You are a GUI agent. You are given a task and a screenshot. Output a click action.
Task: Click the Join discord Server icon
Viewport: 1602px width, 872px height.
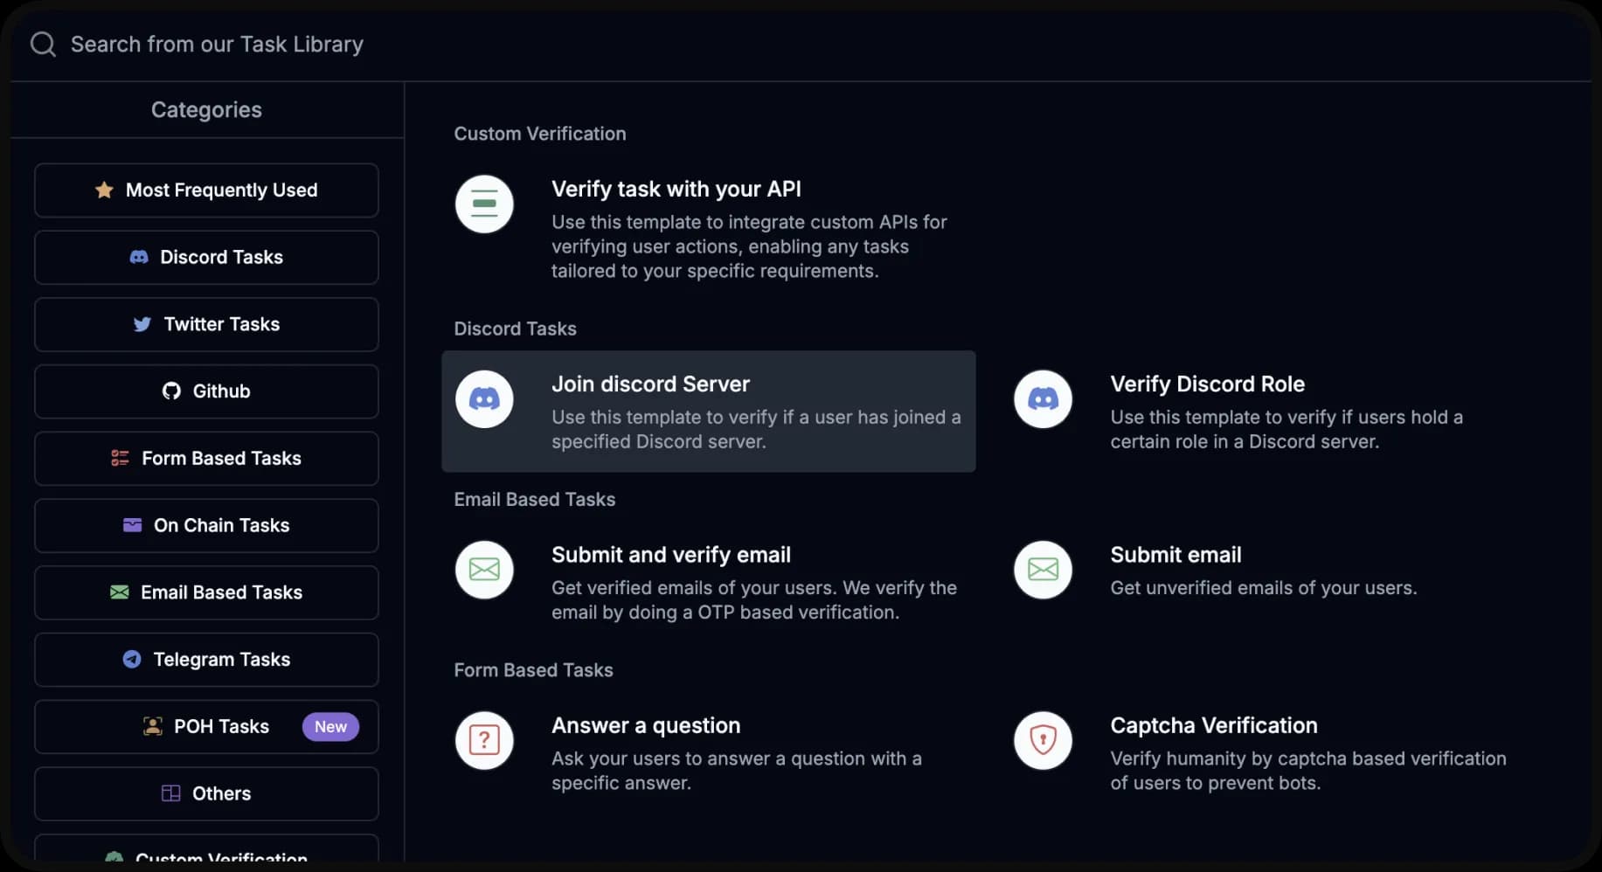(484, 399)
